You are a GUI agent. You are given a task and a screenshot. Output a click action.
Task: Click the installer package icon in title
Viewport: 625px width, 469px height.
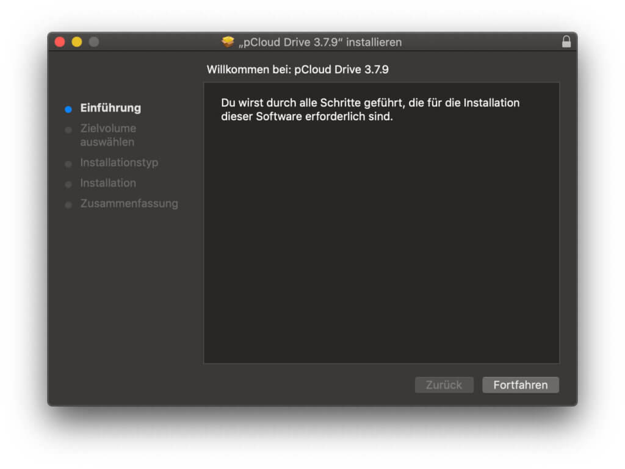[x=228, y=41]
